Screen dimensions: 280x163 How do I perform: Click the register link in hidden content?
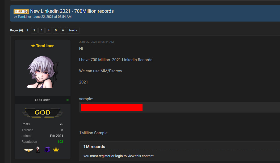(105, 156)
